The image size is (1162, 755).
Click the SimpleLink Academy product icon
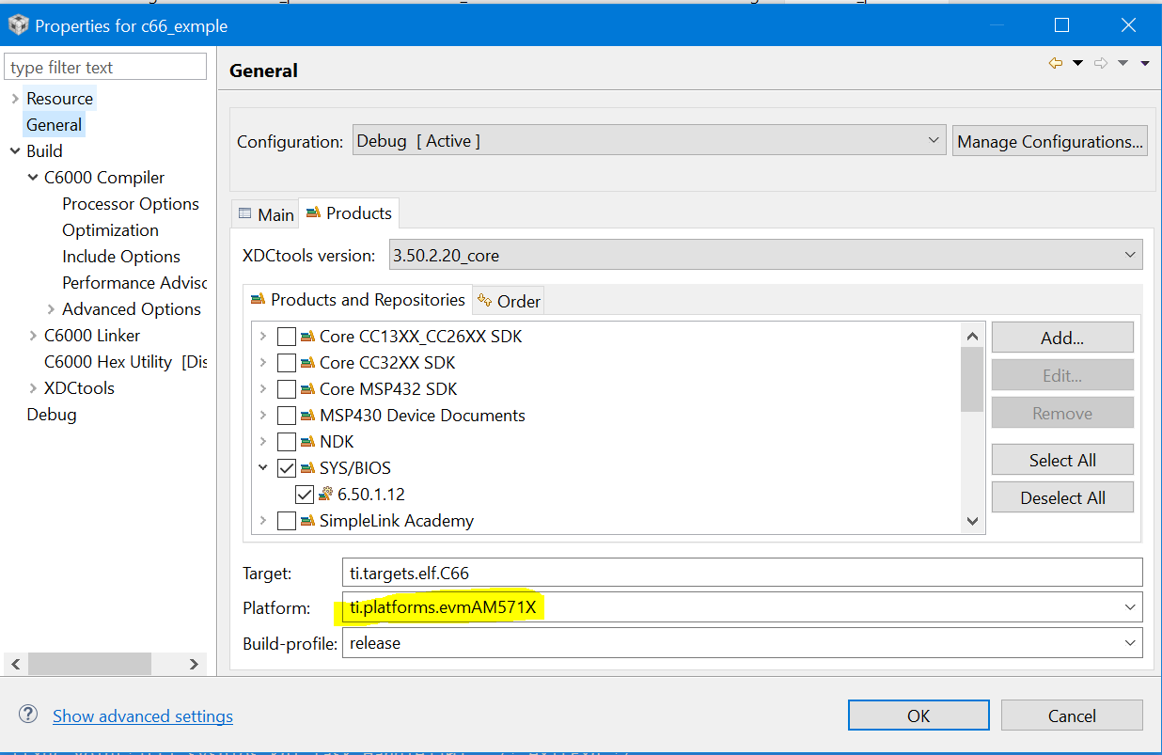pyautogui.click(x=307, y=521)
